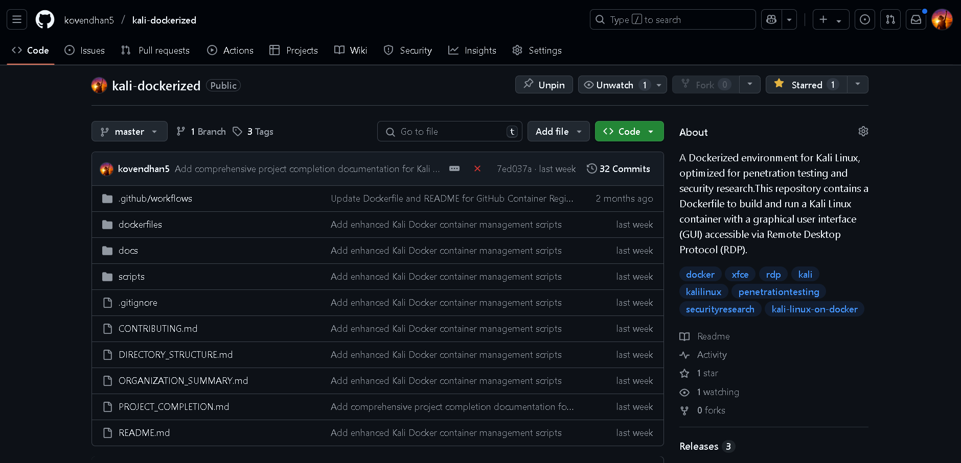Focus the Go to file search field
The width and height of the screenshot is (961, 463).
point(449,131)
